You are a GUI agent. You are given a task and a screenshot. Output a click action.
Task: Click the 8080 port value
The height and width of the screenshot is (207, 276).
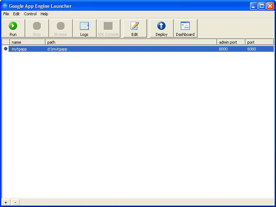click(x=252, y=49)
